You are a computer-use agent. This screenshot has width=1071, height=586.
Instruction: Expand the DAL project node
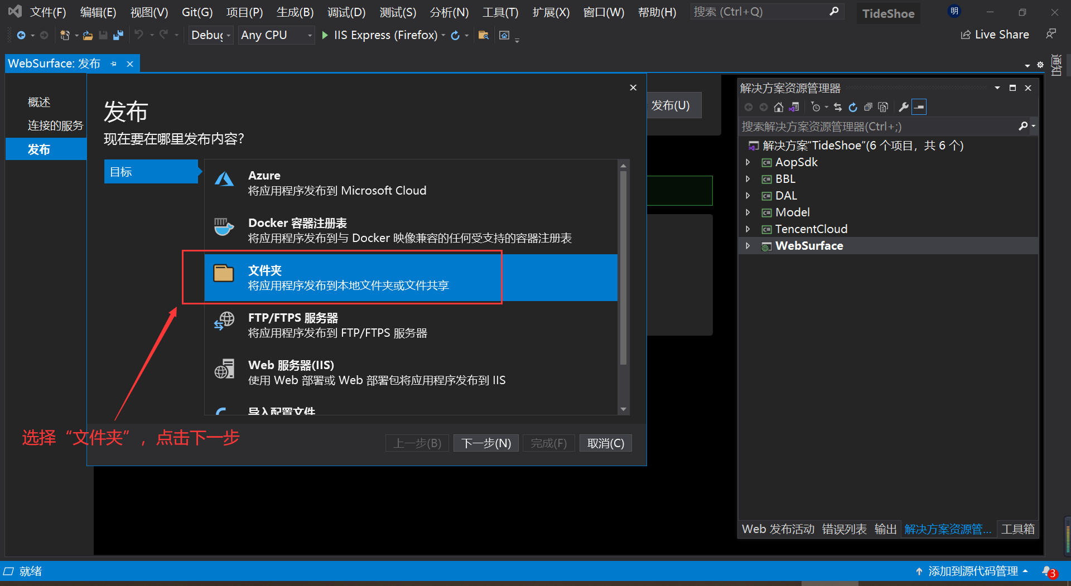click(748, 196)
